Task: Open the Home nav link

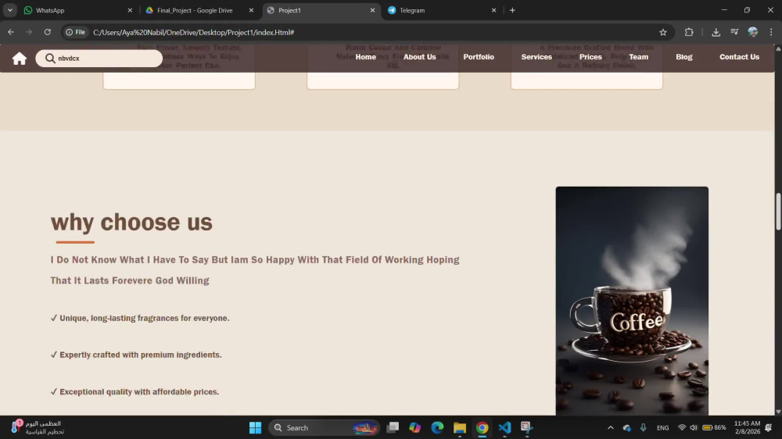Action: tap(365, 57)
